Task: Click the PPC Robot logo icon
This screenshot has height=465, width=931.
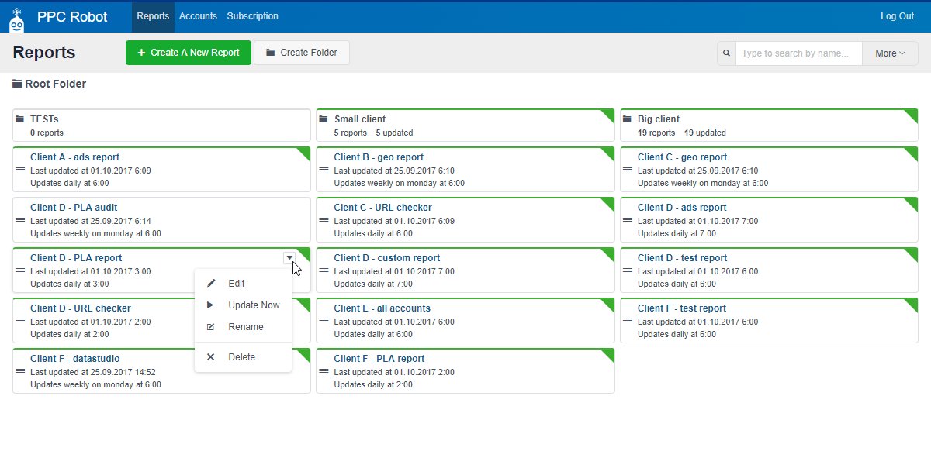Action: click(x=17, y=20)
